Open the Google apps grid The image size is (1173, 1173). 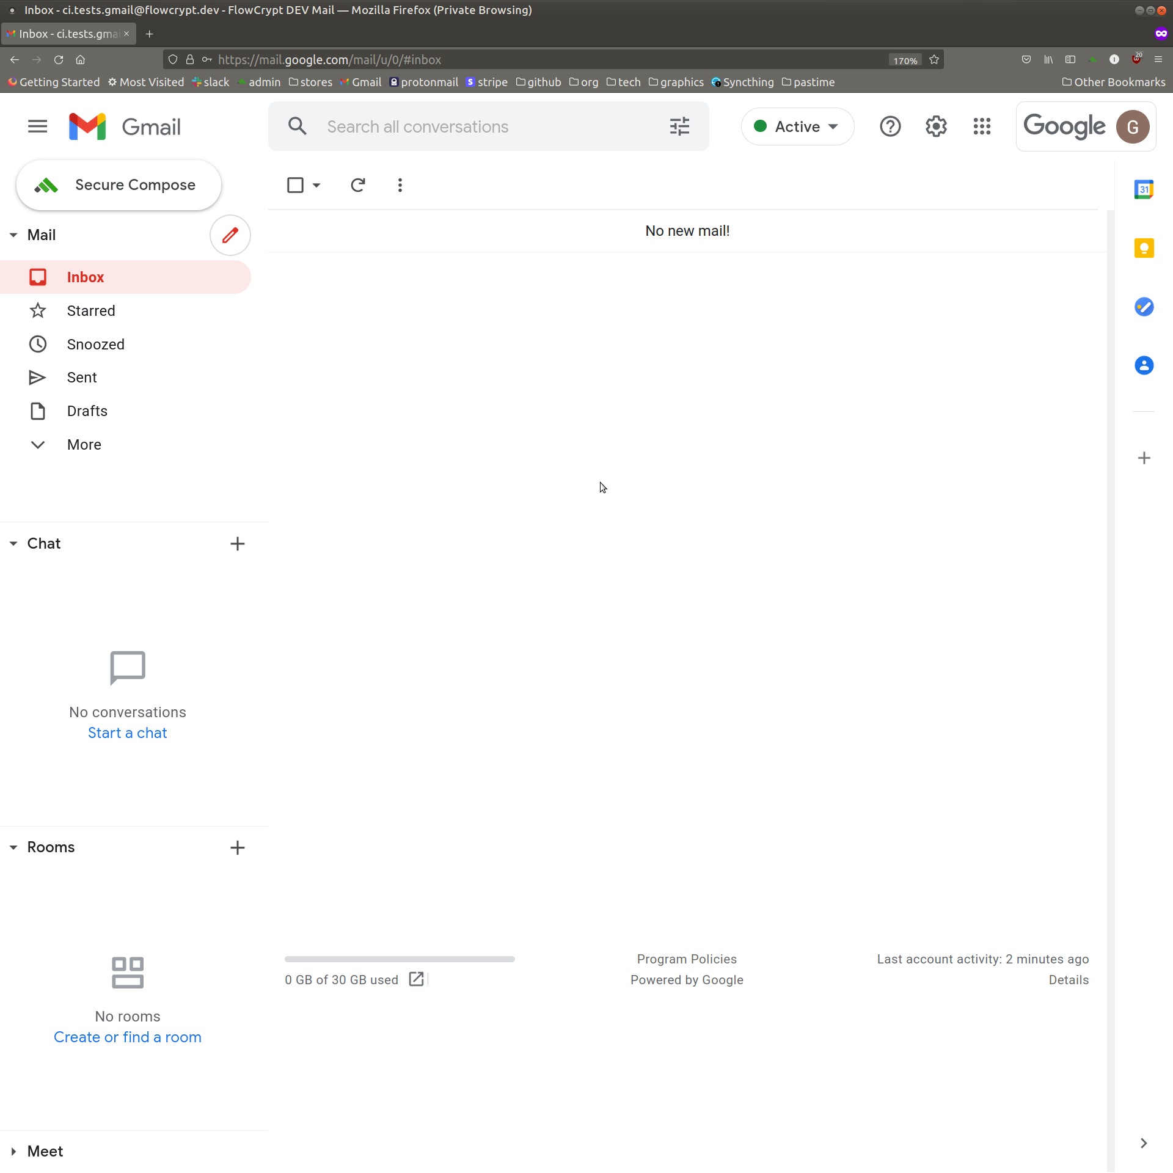[x=982, y=126]
